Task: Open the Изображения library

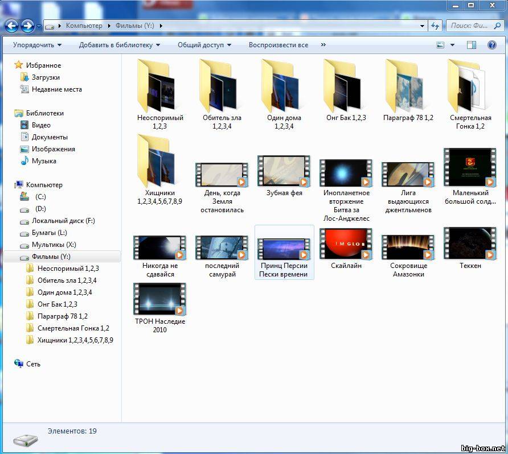Action: click(54, 149)
